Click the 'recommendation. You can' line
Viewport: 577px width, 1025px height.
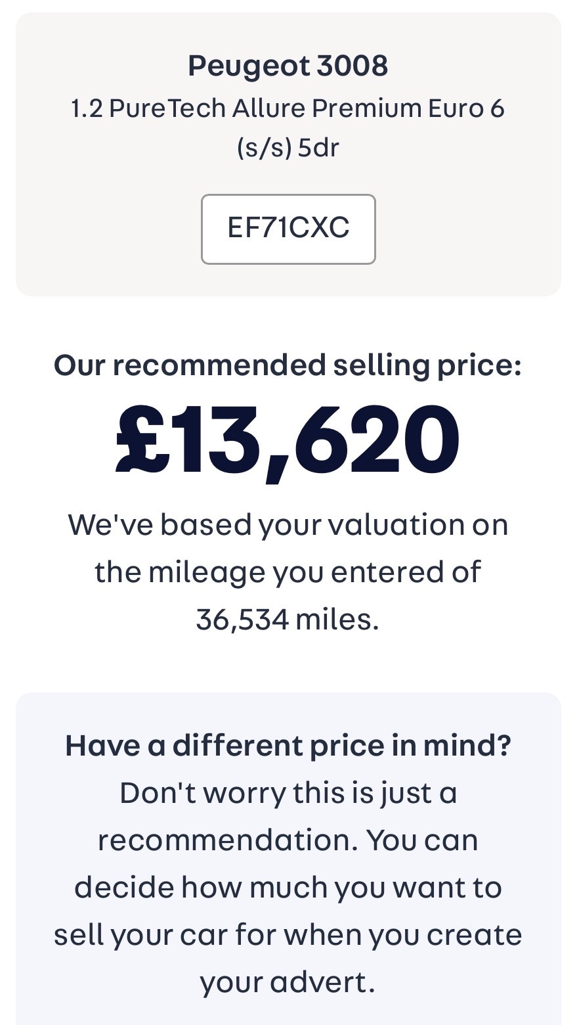(x=288, y=840)
